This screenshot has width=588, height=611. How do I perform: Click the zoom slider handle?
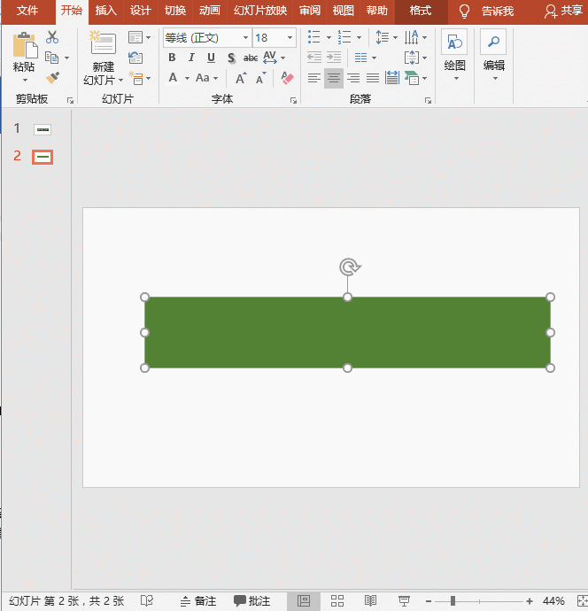[453, 600]
